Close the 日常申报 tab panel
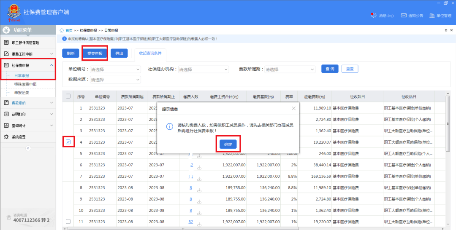This screenshot has height=230, width=456. (x=451, y=30)
